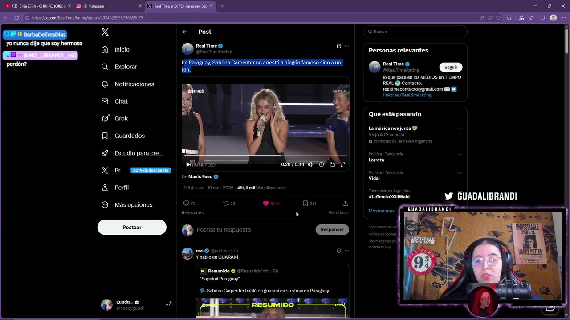Open more options for Heineken promo trend

coord(460,128)
